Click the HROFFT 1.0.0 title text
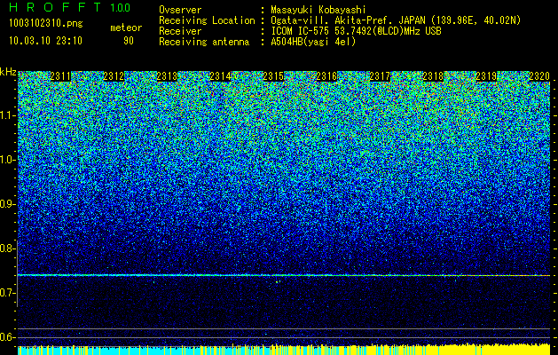 click(x=70, y=7)
